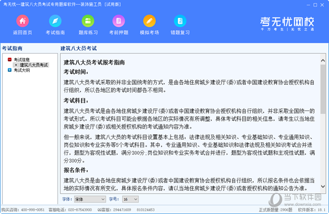The image size is (329, 214).
Task: Click the content scrollbar down arrow
Action: (x=323, y=186)
